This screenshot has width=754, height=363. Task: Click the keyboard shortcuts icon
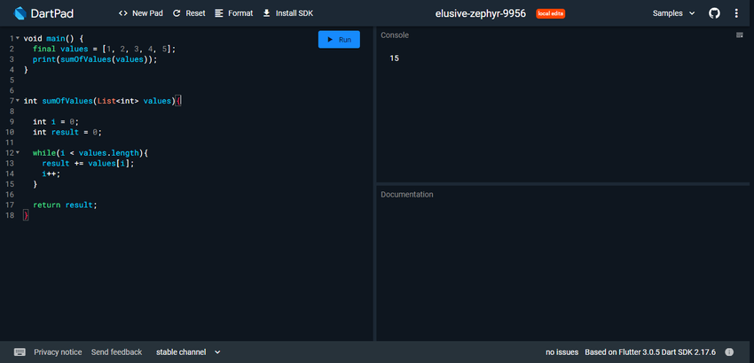coord(20,351)
